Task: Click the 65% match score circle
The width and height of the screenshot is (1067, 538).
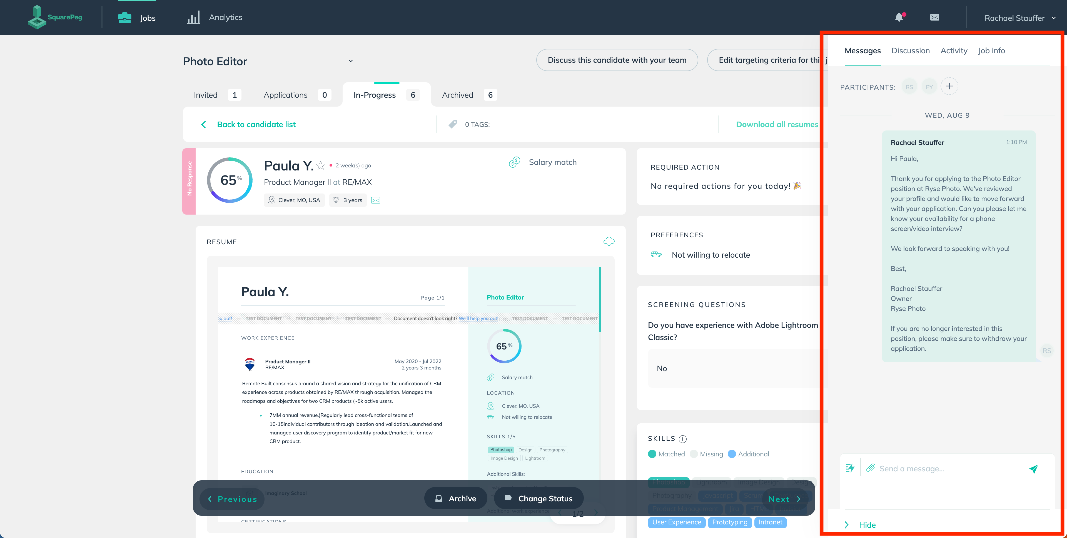Action: 230,180
